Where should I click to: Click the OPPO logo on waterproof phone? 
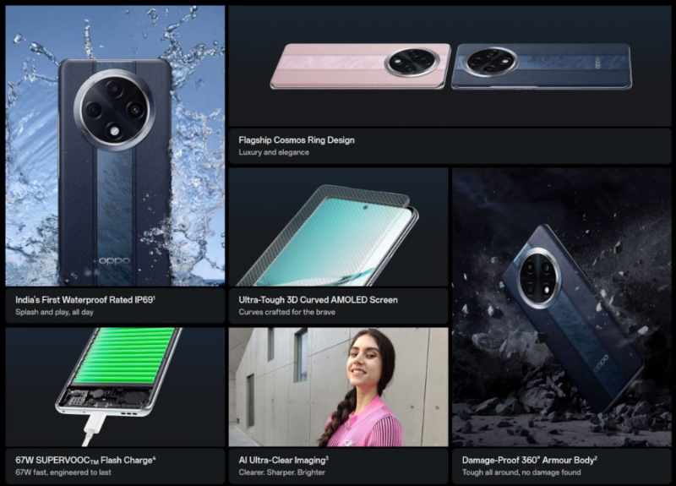114,261
